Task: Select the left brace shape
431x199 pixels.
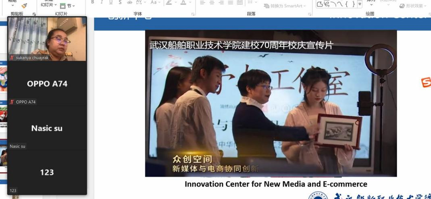Action: coord(347,4)
